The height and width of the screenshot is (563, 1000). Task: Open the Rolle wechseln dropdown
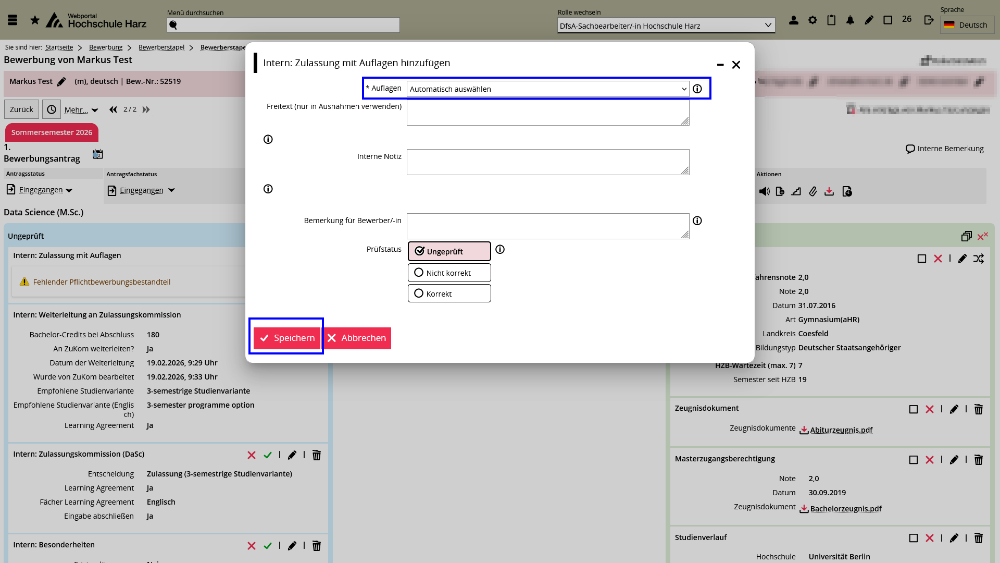(666, 26)
